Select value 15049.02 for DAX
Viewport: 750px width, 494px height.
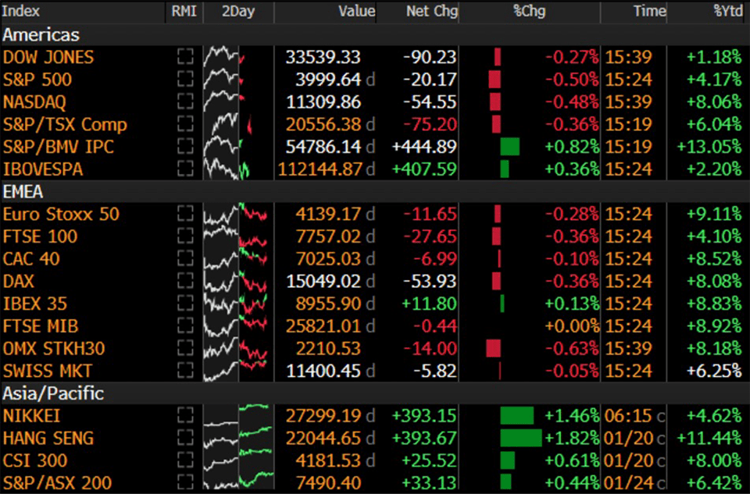323,282
